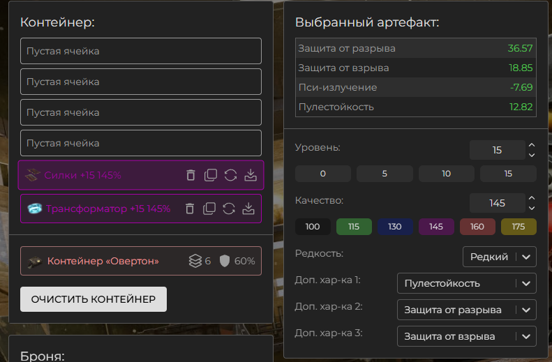
Task: Open Доп. хар-ка 3 dropdown Защита от взрыва
Action: pos(466,336)
